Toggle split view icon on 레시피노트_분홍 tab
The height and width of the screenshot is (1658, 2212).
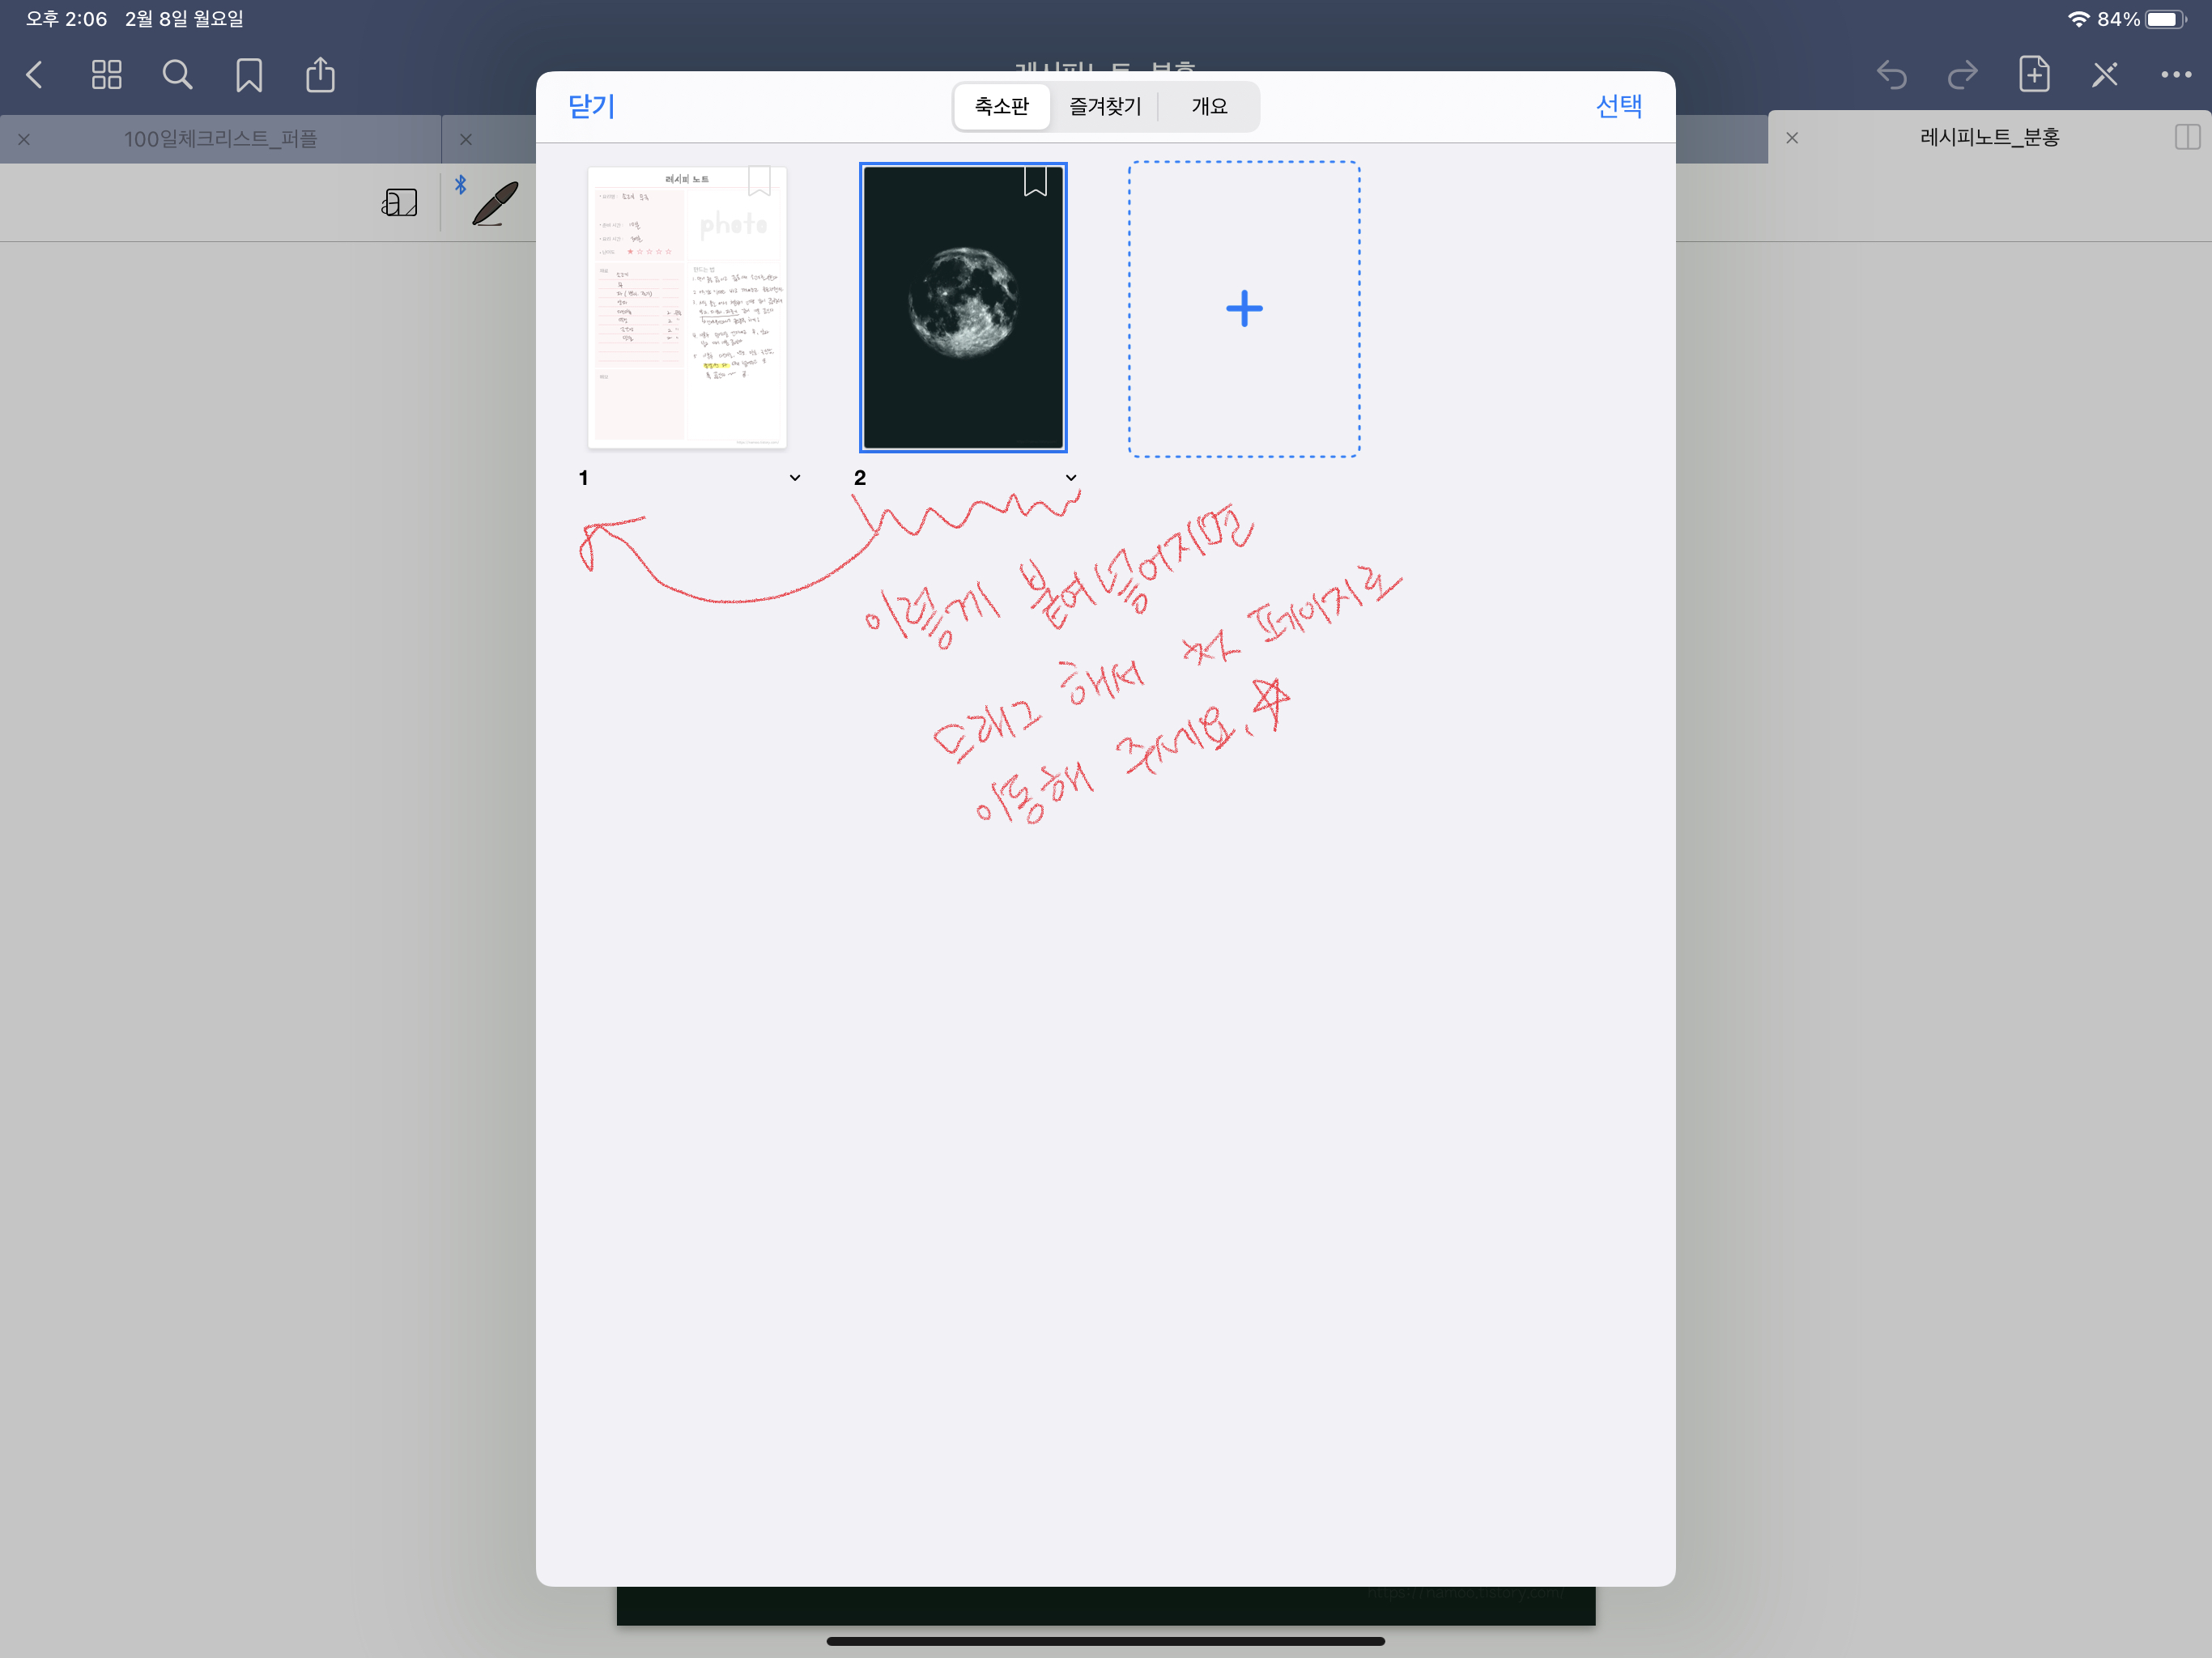pos(2186,137)
